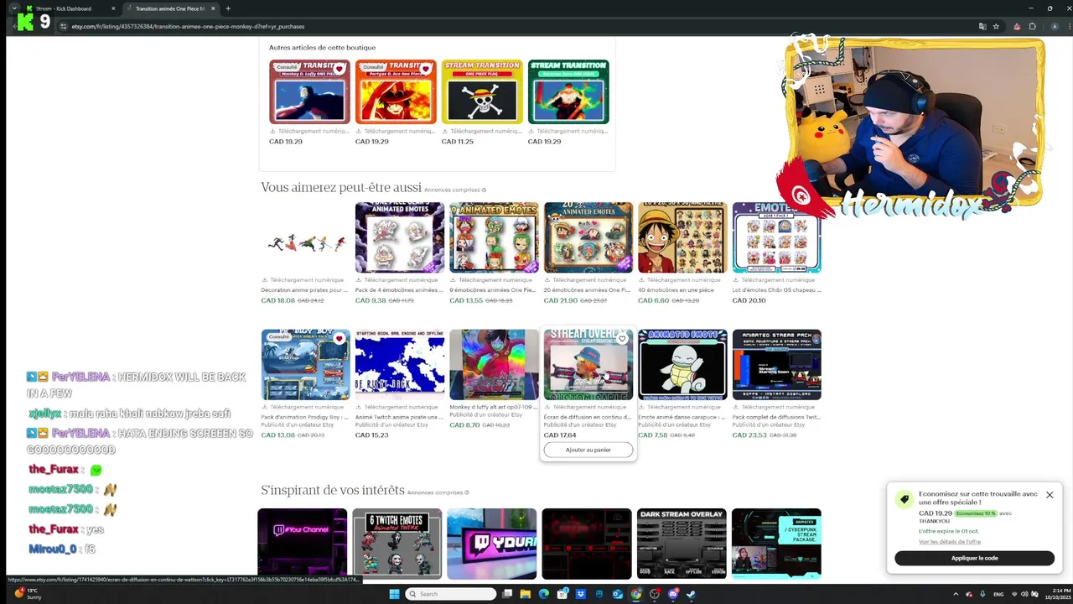The height and width of the screenshot is (604, 1073).
Task: Click the CAD 11.25 price text
Action: point(457,142)
